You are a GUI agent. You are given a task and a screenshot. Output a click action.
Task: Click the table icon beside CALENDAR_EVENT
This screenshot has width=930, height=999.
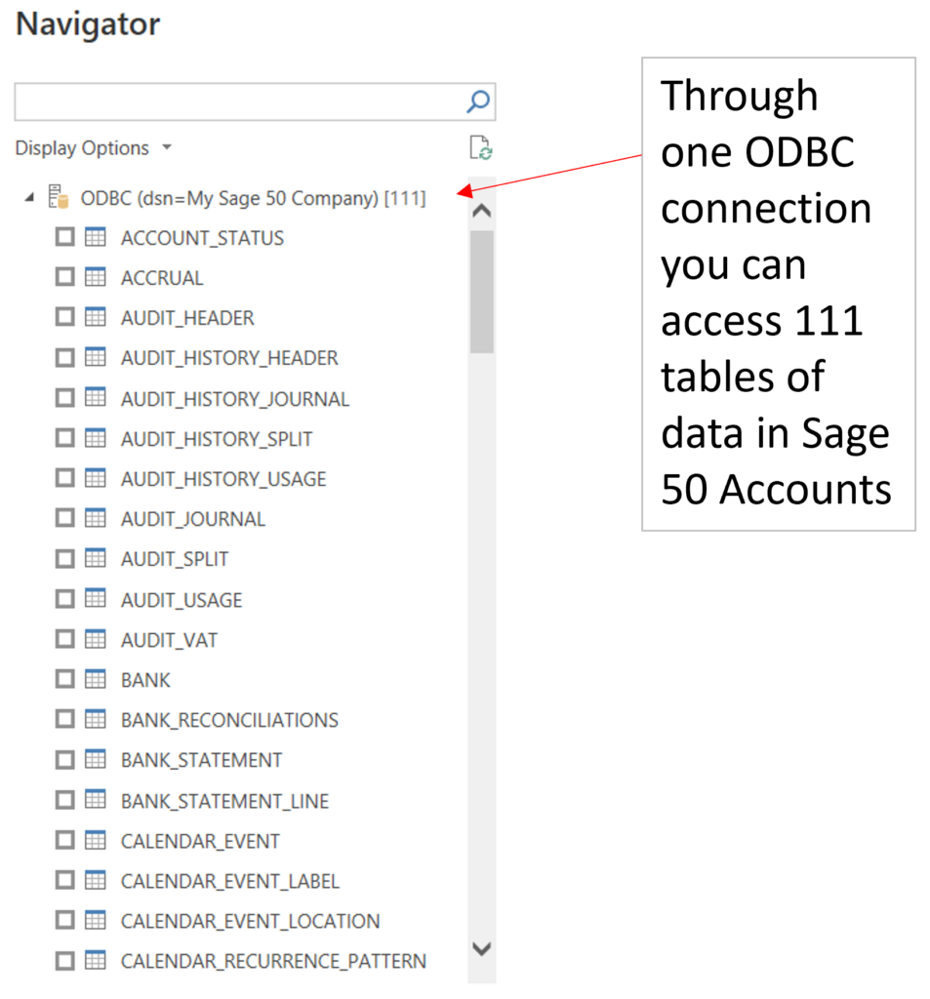97,839
